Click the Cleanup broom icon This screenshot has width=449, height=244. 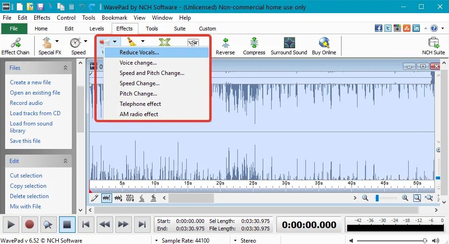pos(132,42)
